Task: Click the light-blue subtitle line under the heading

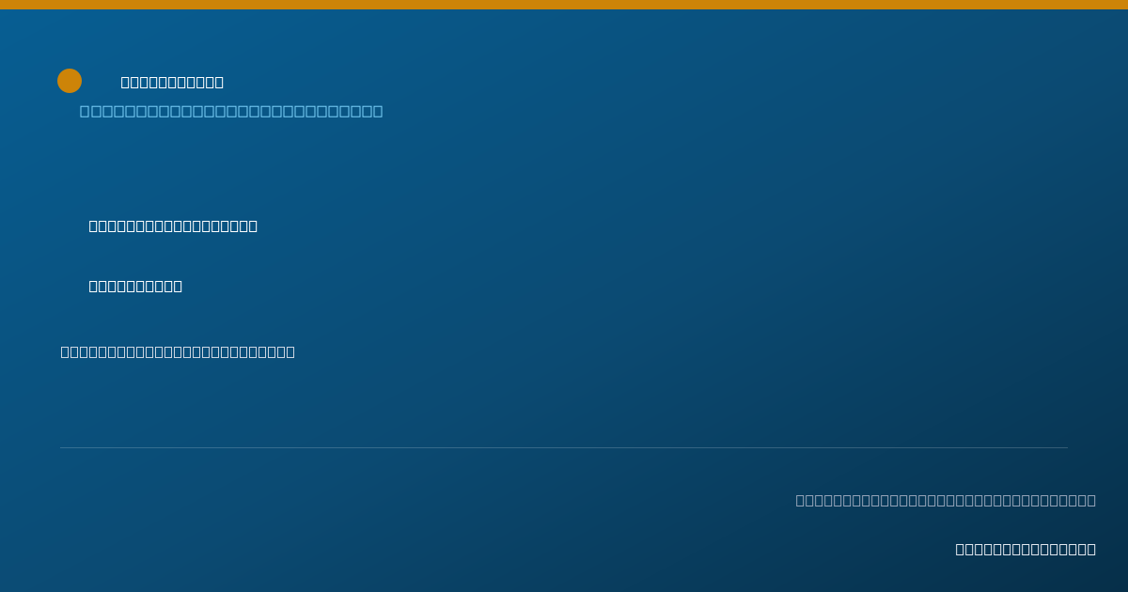Action: 231,111
